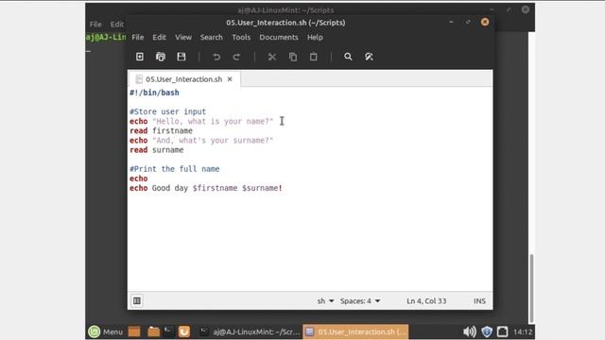Paste from clipboard toolbar icon
This screenshot has width=605, height=340.
313,57
